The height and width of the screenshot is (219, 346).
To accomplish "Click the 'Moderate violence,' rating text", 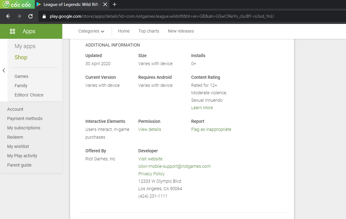I will [x=209, y=93].
